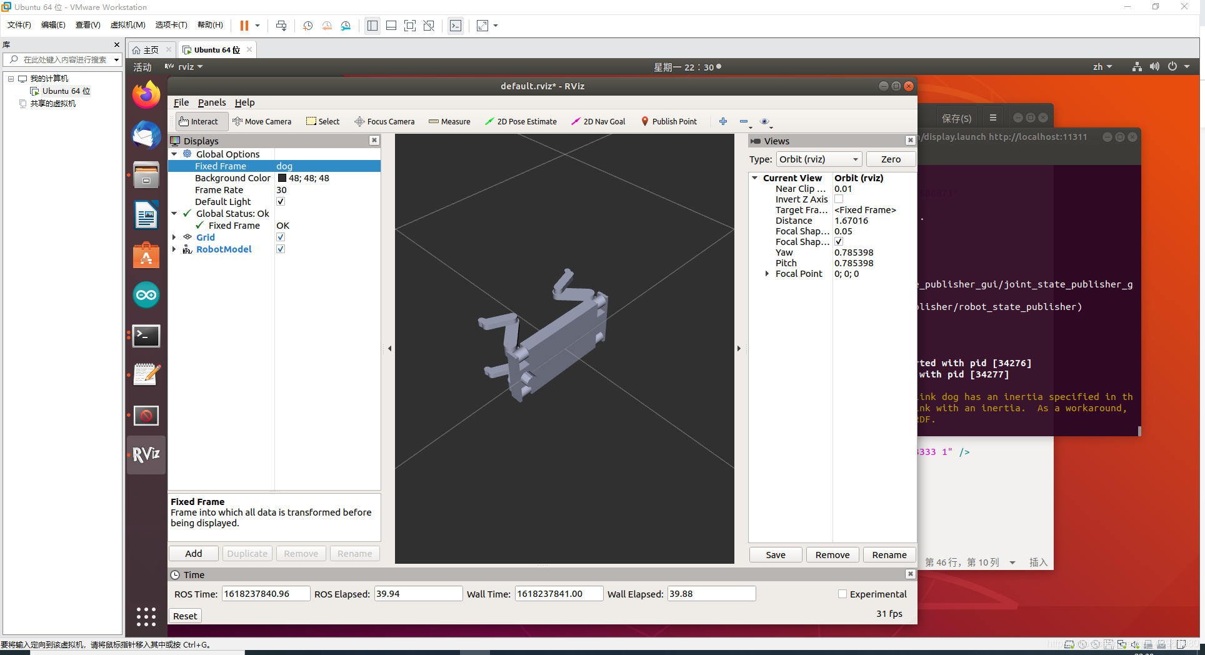This screenshot has width=1205, height=655.
Task: Activate the Select tool in RViz
Action: (322, 121)
